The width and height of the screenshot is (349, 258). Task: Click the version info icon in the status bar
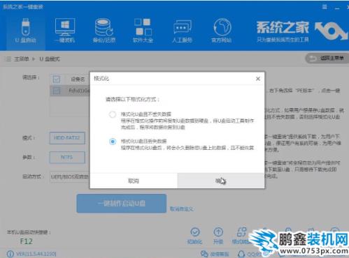click(10, 254)
